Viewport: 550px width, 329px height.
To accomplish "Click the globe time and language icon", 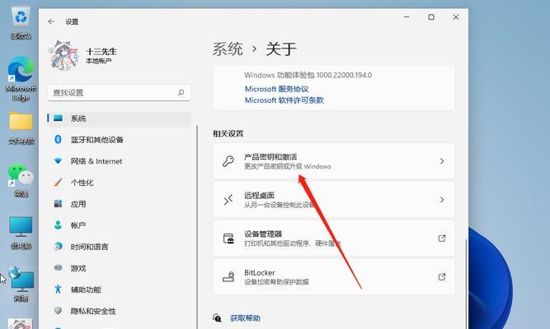I will click(58, 247).
